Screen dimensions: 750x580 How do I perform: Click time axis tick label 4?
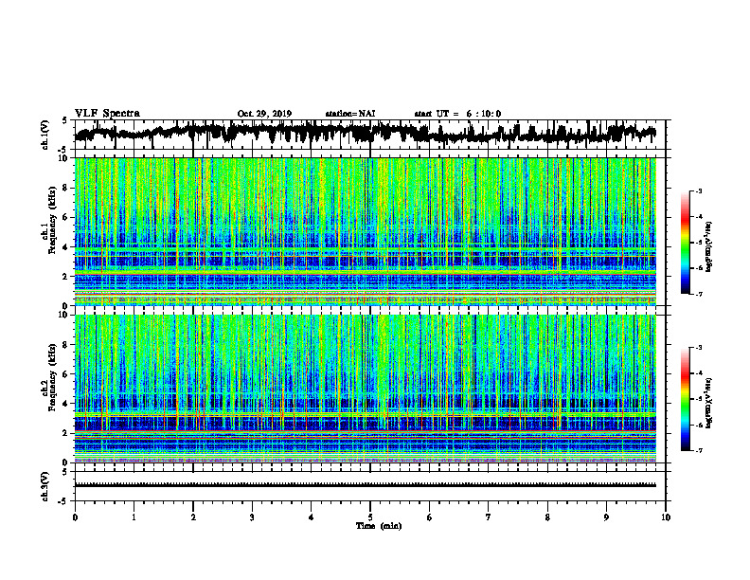pyautogui.click(x=311, y=517)
